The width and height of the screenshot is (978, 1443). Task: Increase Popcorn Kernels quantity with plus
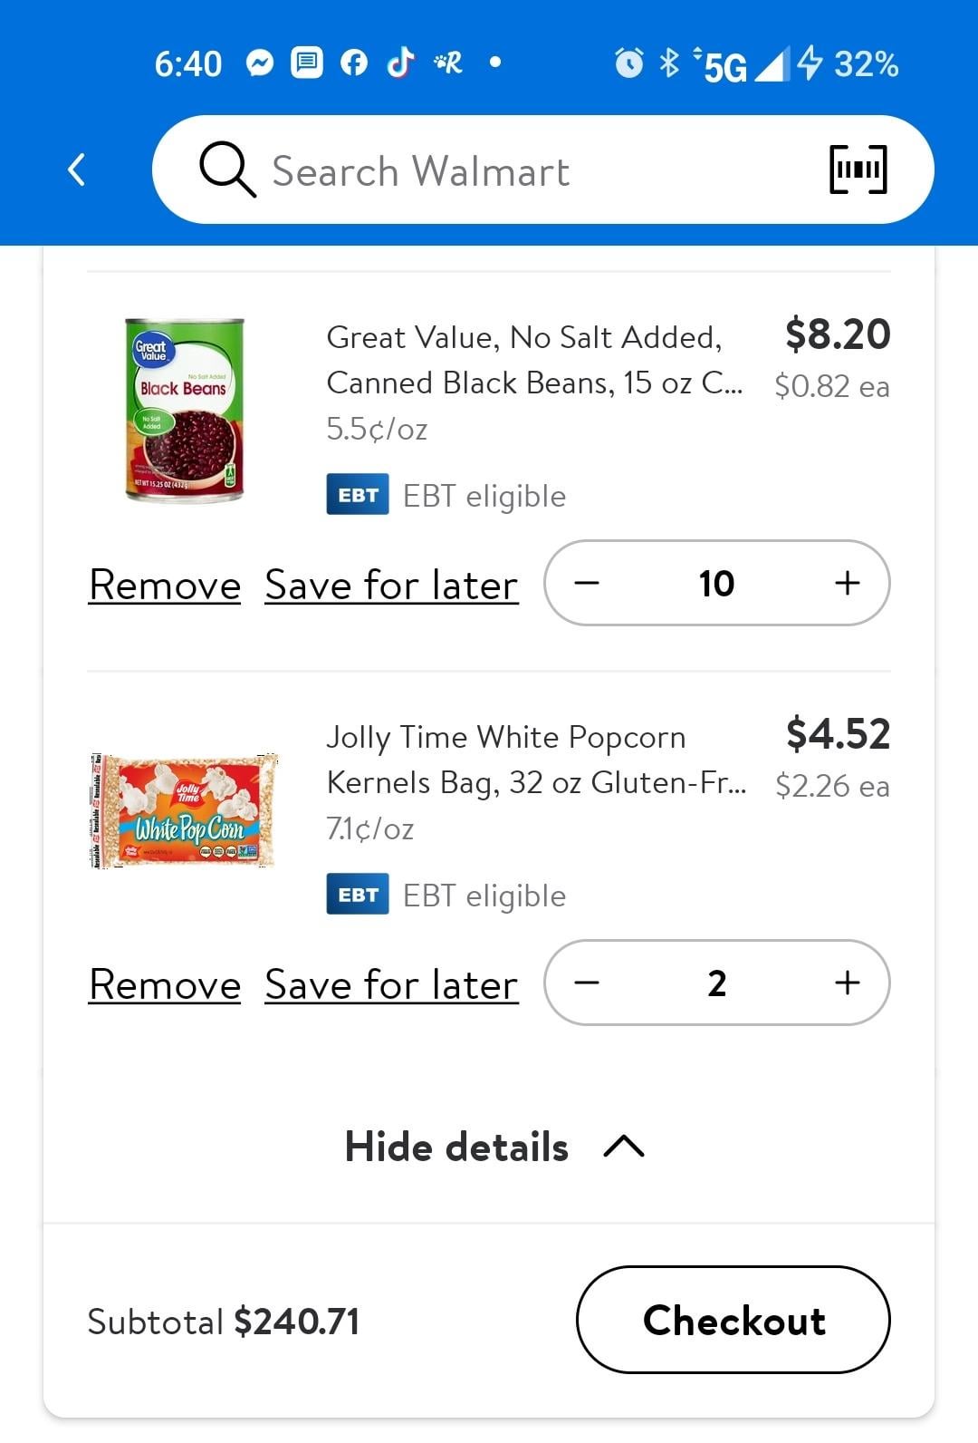click(x=847, y=983)
